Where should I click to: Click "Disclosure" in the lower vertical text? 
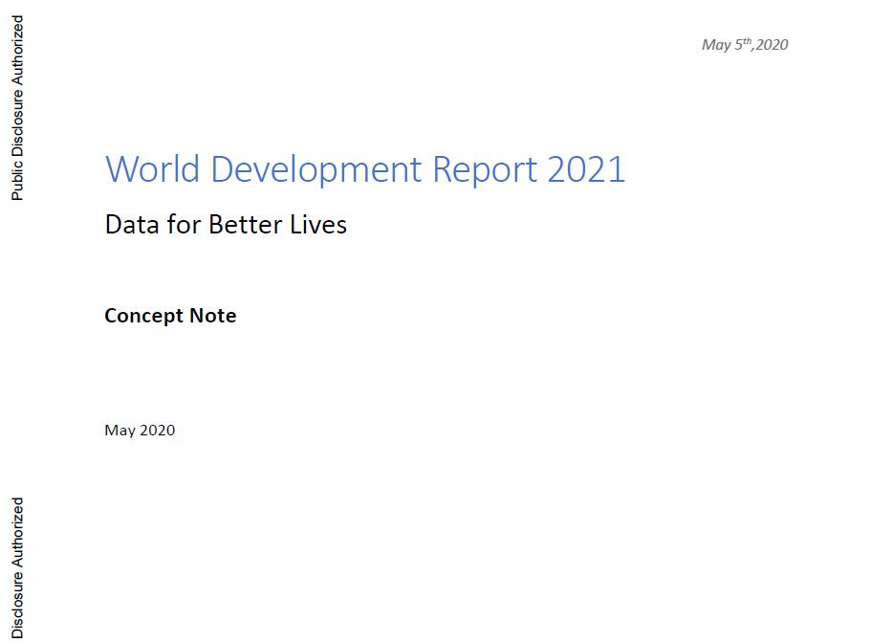[17, 605]
